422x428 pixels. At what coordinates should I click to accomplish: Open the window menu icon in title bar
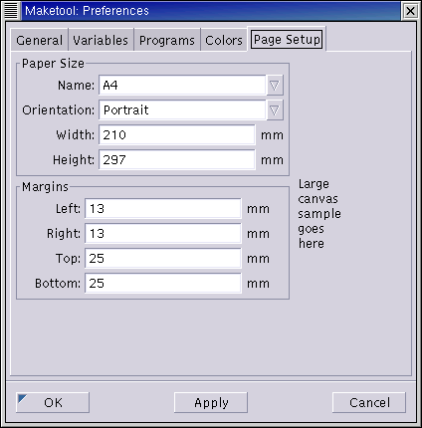(11, 11)
